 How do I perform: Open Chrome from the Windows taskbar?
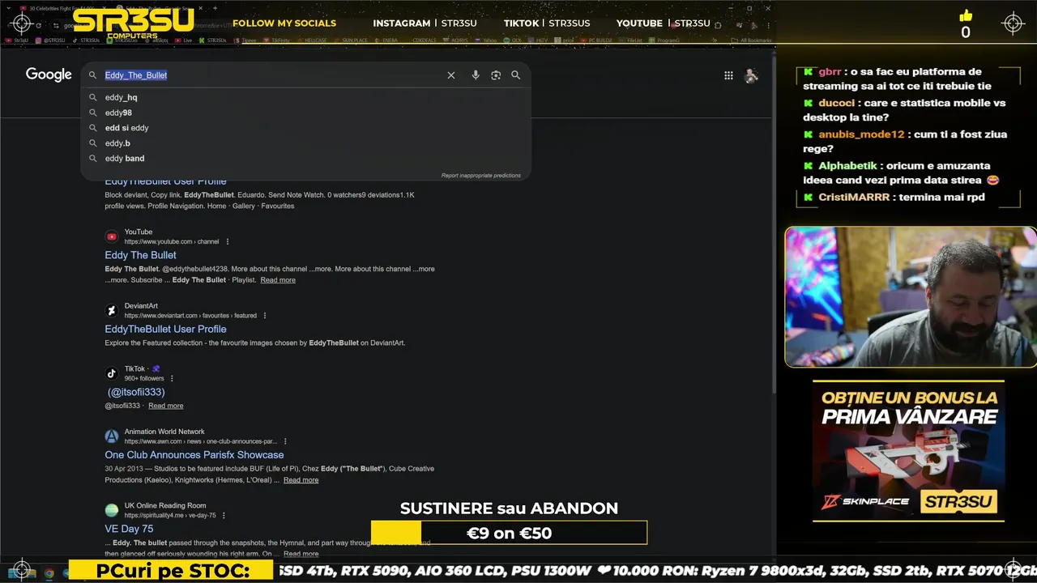[49, 573]
